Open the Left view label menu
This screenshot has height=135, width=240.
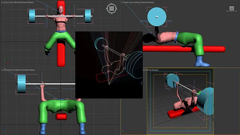tap(127, 2)
